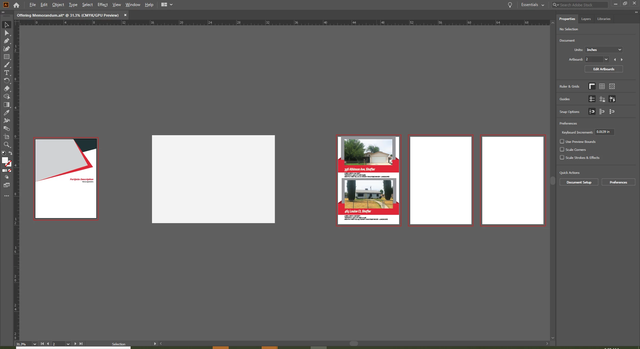640x349 pixels.
Task: Expand status bar display options arrow
Action: pos(155,344)
